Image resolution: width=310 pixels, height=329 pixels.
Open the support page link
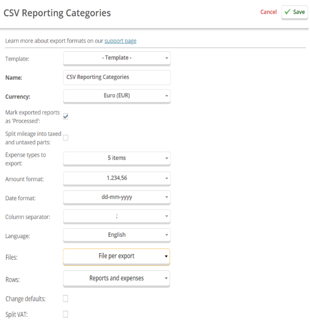click(120, 41)
